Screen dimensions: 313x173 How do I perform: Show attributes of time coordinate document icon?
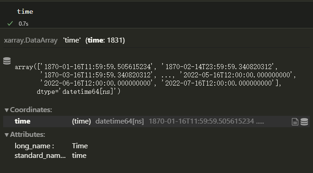295,122
